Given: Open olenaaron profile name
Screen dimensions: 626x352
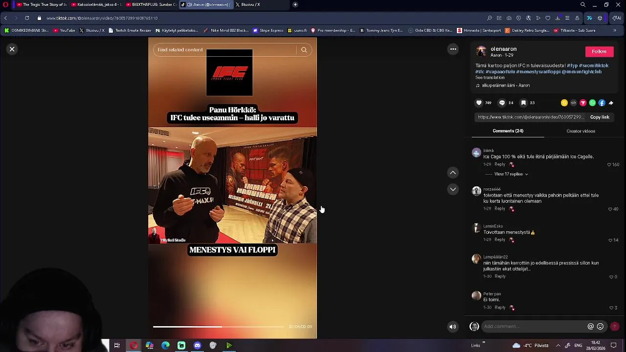Looking at the screenshot, I should pos(503,49).
